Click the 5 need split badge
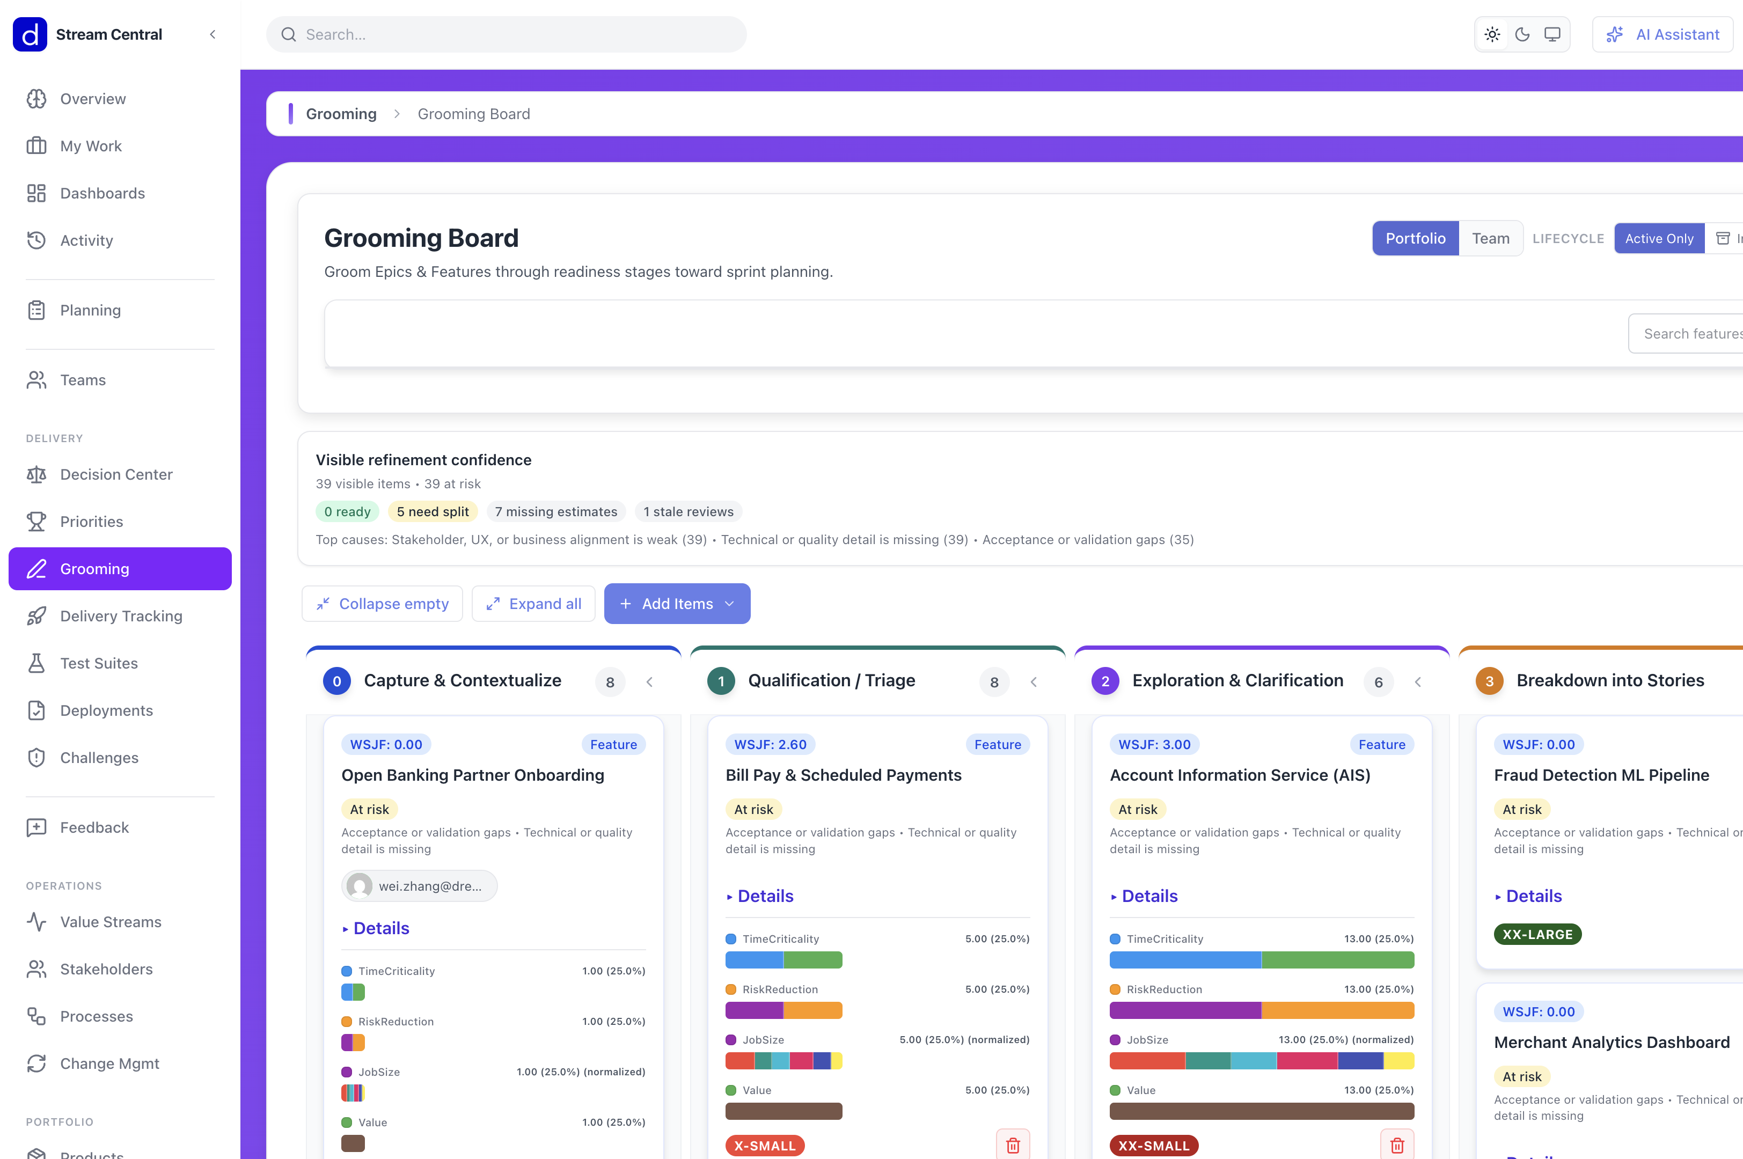Screen dimensions: 1743x1159 point(433,511)
